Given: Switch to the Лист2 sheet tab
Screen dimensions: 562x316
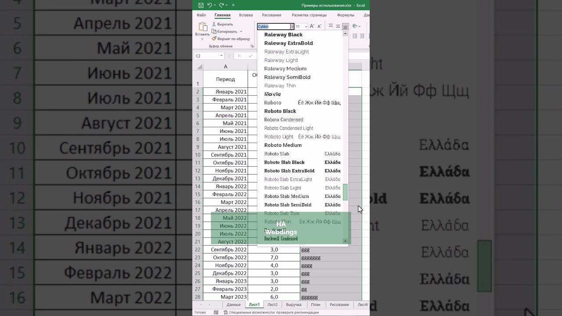Looking at the screenshot, I should tap(273, 305).
